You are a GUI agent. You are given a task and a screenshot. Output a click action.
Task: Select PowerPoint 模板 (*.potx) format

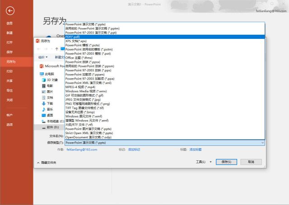pyautogui.click(x=165, y=45)
